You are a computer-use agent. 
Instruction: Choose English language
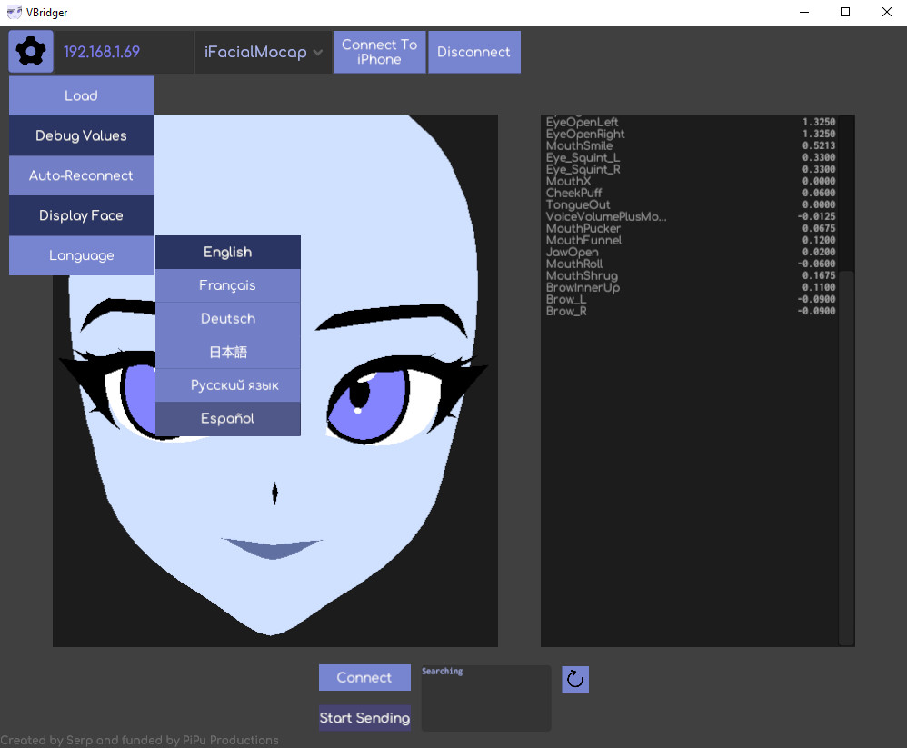[x=227, y=253]
